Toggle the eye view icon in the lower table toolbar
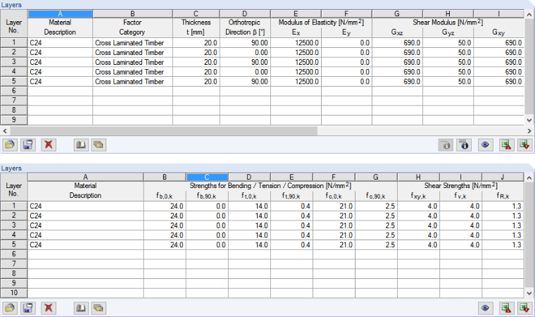The image size is (535, 317). click(485, 308)
